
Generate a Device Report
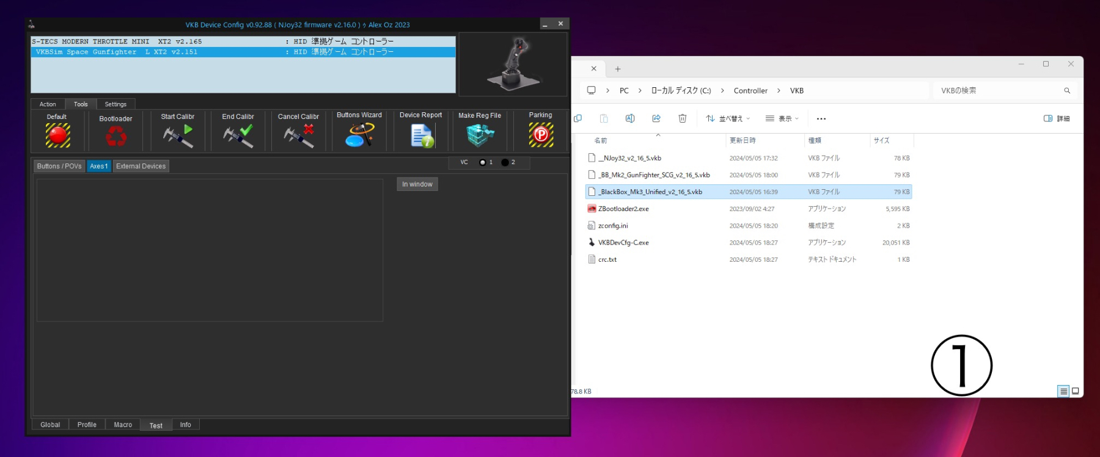click(x=422, y=135)
